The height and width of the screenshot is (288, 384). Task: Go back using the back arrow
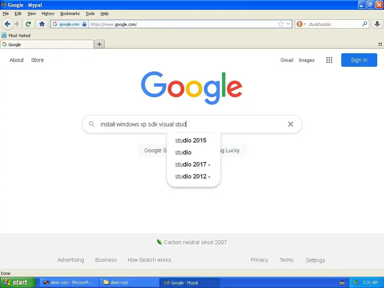[x=7, y=24]
